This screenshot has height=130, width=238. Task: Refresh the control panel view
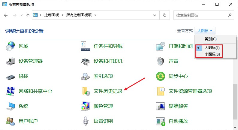pos(165,15)
